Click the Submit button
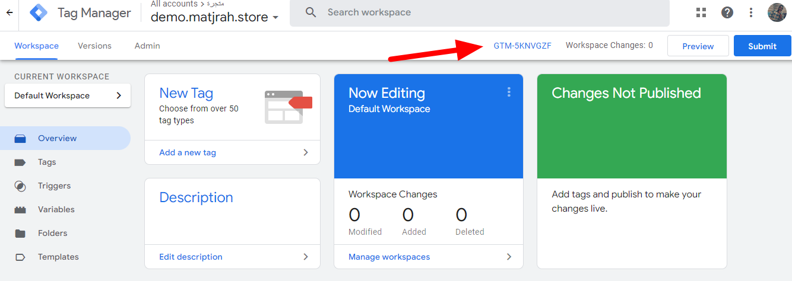The height and width of the screenshot is (281, 792). 762,46
